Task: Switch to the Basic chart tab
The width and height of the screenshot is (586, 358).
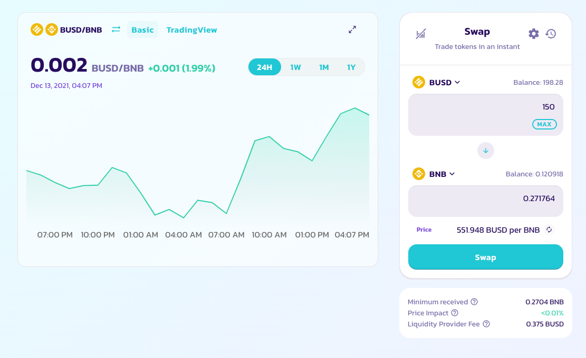Action: pos(142,30)
